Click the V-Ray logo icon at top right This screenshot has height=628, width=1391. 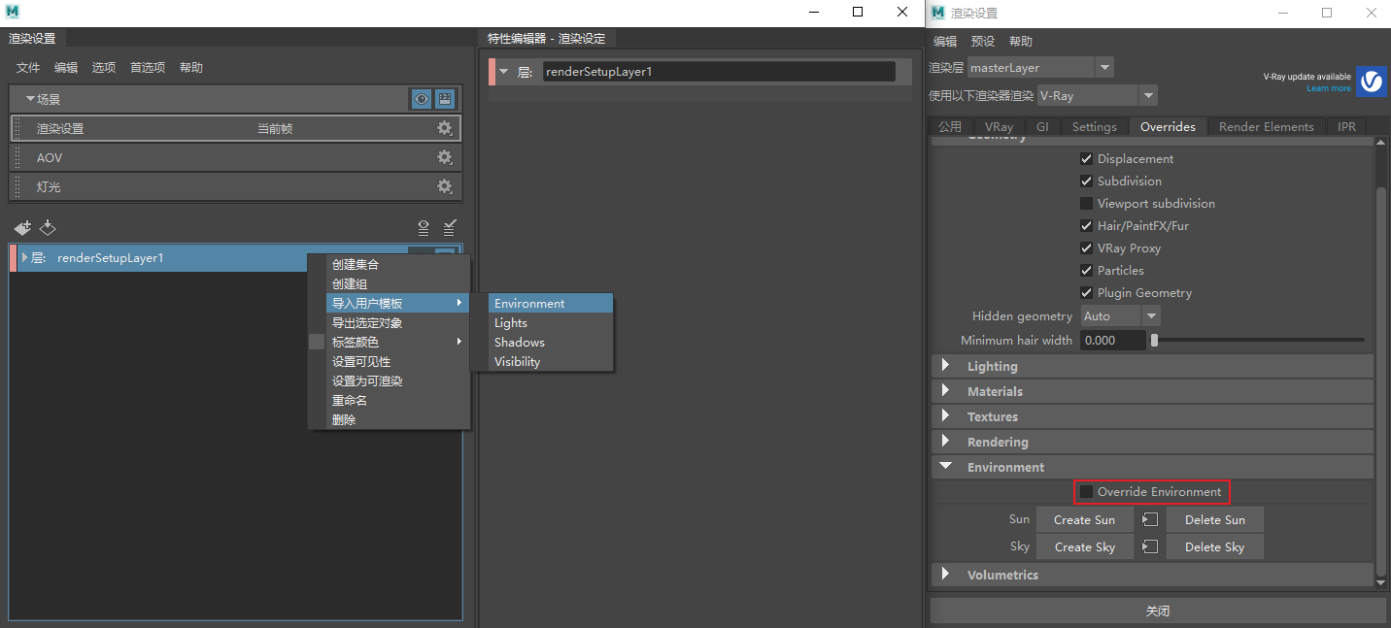tap(1371, 82)
